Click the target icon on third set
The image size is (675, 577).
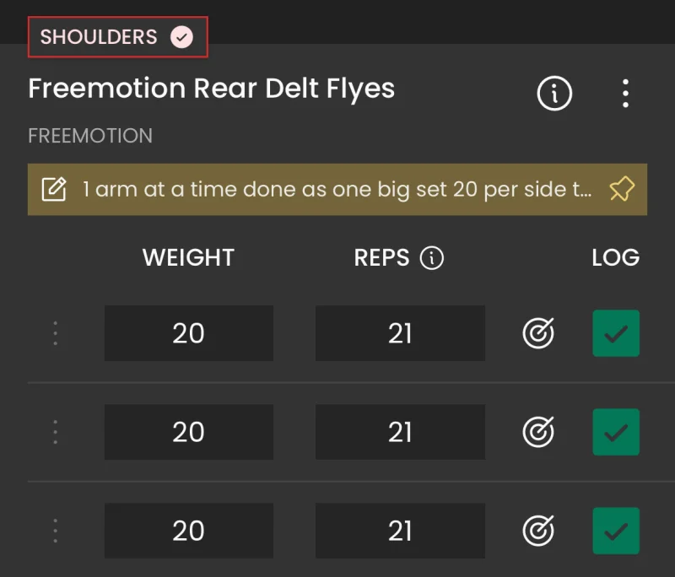[538, 531]
